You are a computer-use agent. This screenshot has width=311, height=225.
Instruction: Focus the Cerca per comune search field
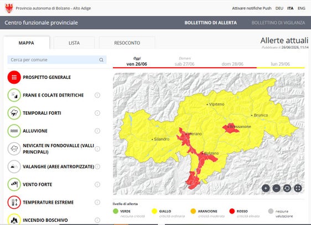click(57, 60)
